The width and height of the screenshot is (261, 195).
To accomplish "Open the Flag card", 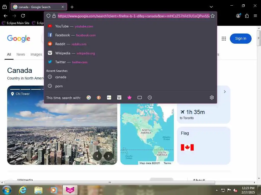I will coord(204,145).
